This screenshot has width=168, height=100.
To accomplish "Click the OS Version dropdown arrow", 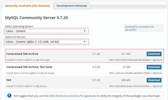I will coord(85,42).
